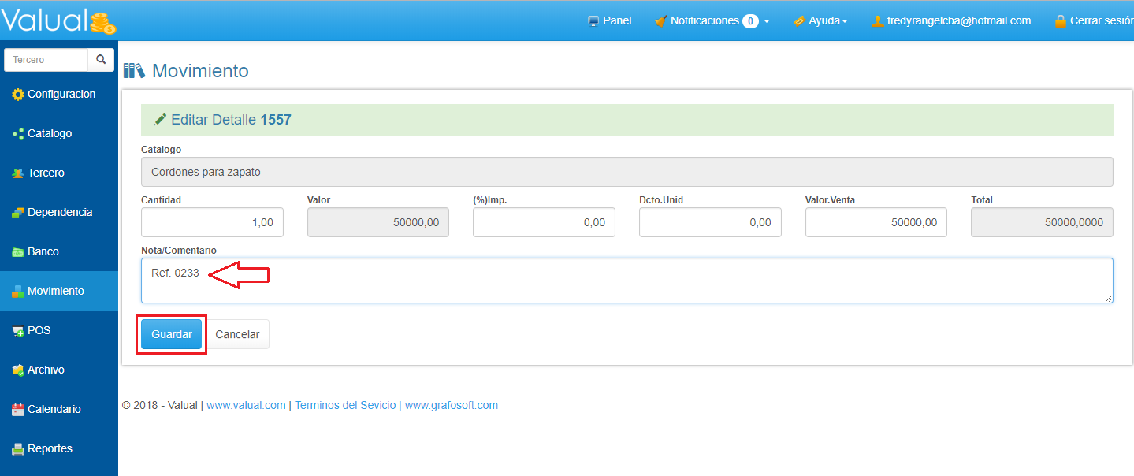Image resolution: width=1134 pixels, height=476 pixels.
Task: Open POS using its cart icon
Action: click(x=18, y=331)
